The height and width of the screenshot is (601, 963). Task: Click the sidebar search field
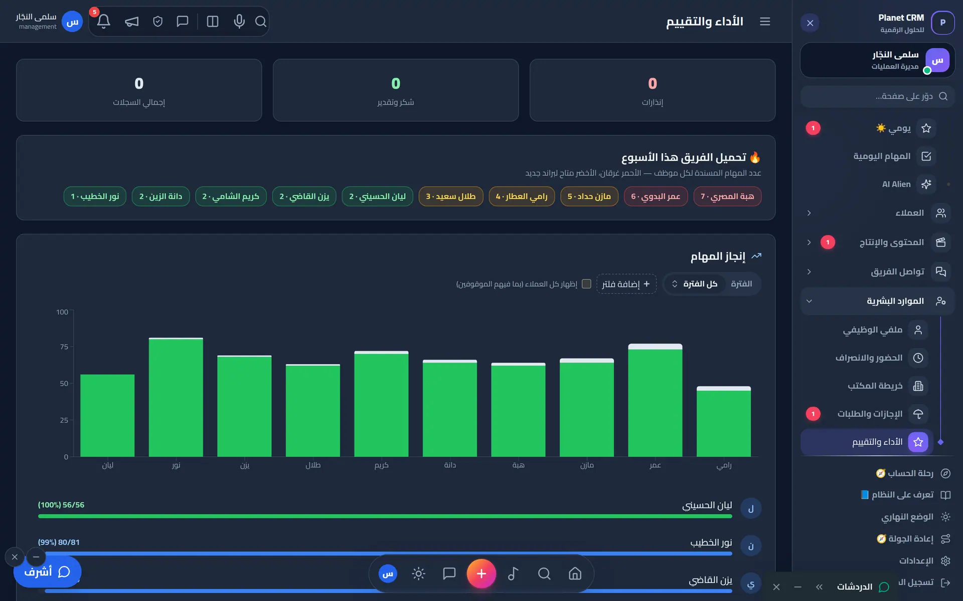point(877,96)
